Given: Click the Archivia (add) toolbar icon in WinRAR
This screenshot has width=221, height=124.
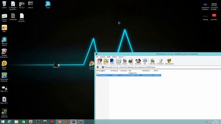Looking at the screenshot, I should pyautogui.click(x=99, y=62).
